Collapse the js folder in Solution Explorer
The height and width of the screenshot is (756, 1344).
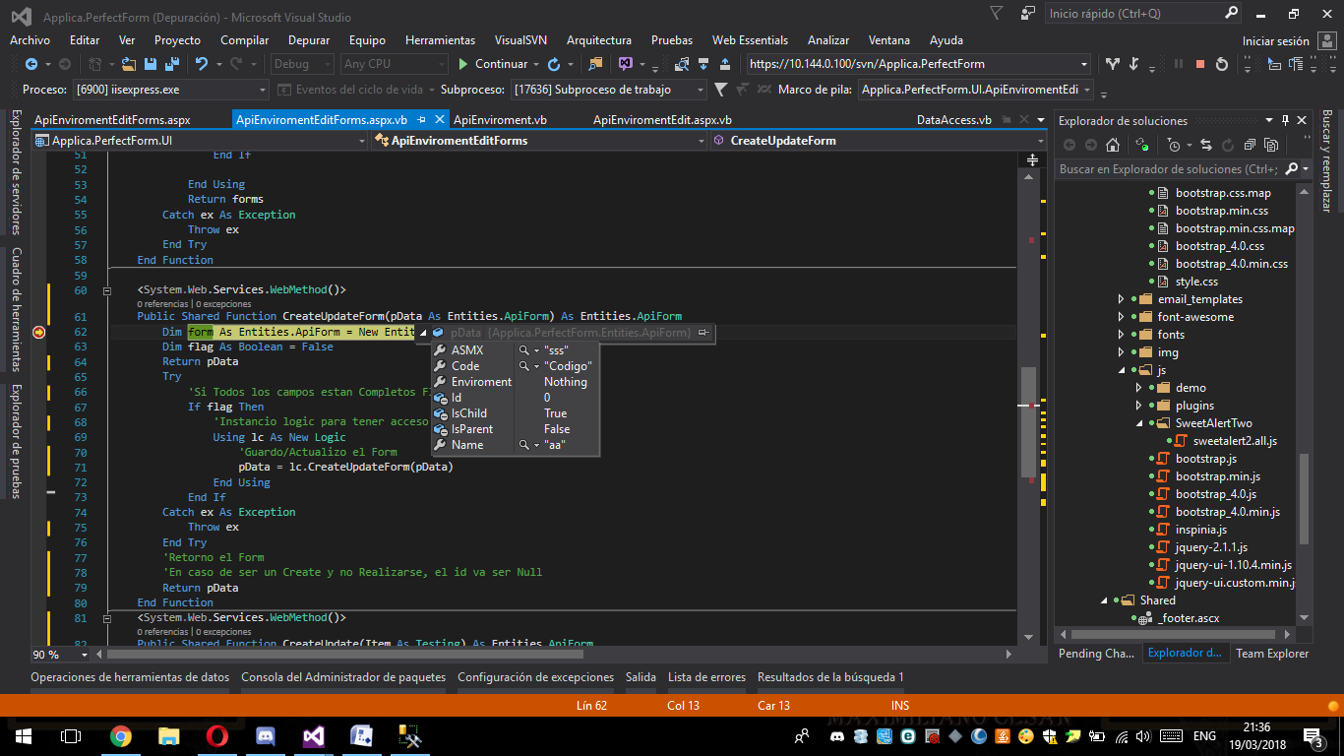pos(1121,370)
